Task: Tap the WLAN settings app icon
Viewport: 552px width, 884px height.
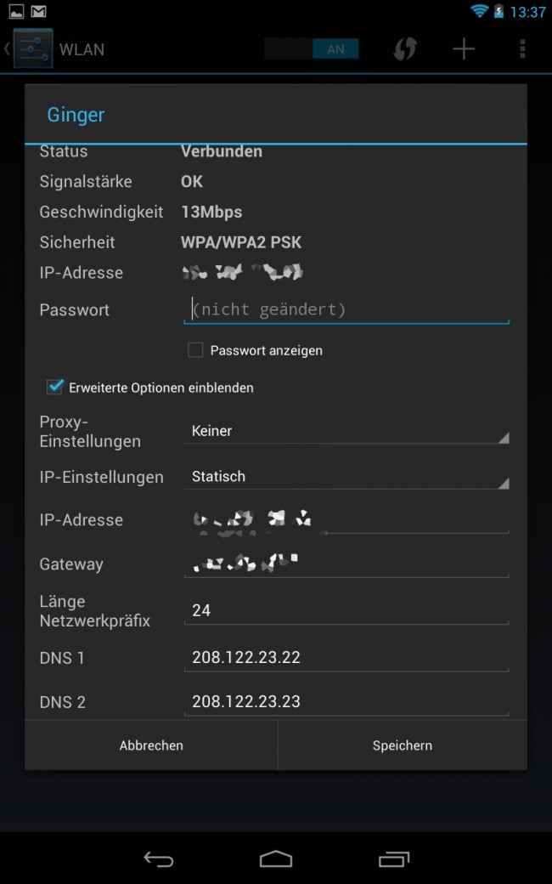Action: tap(33, 48)
